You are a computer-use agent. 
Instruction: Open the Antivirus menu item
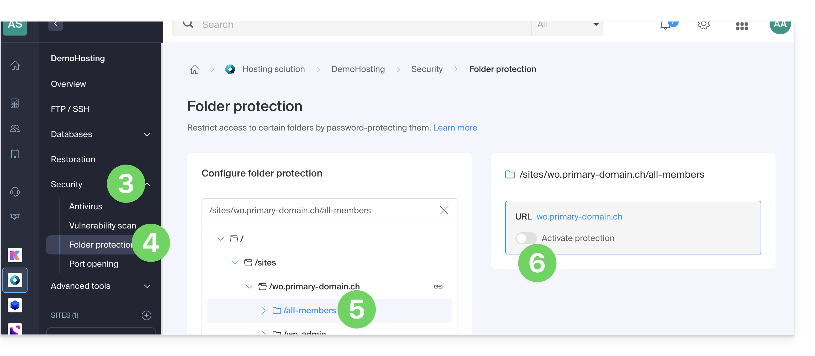click(x=86, y=206)
